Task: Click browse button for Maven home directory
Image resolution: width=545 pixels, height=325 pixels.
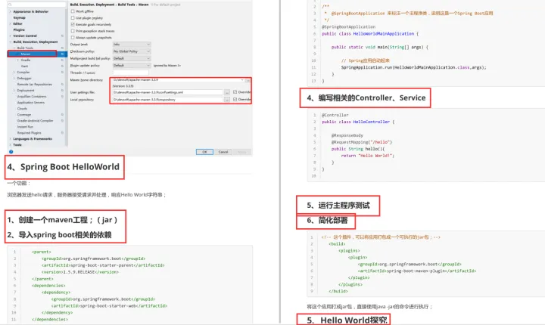Action: 248,80
